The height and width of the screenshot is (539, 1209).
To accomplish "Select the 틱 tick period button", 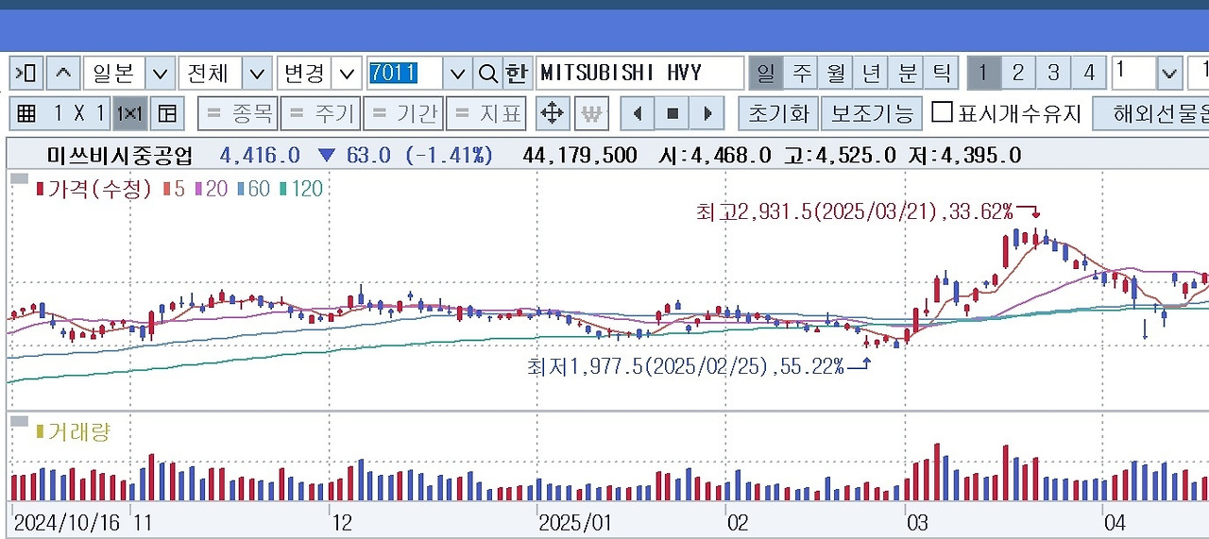I will click(x=941, y=73).
